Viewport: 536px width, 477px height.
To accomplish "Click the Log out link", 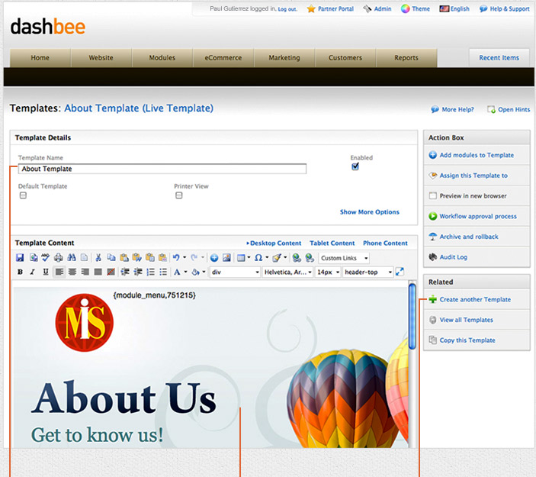I will click(x=287, y=9).
